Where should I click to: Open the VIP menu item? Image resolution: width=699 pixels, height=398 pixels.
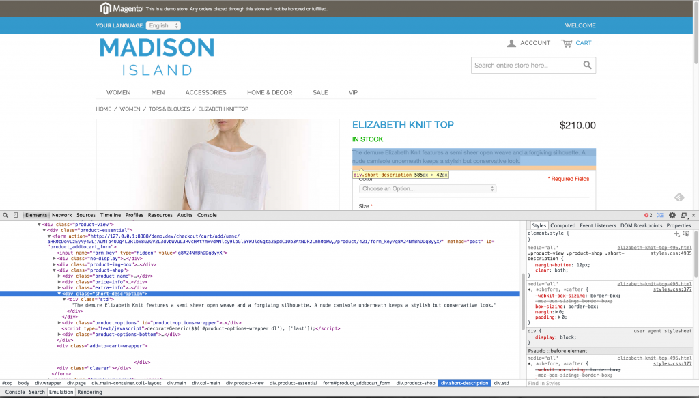(x=353, y=93)
